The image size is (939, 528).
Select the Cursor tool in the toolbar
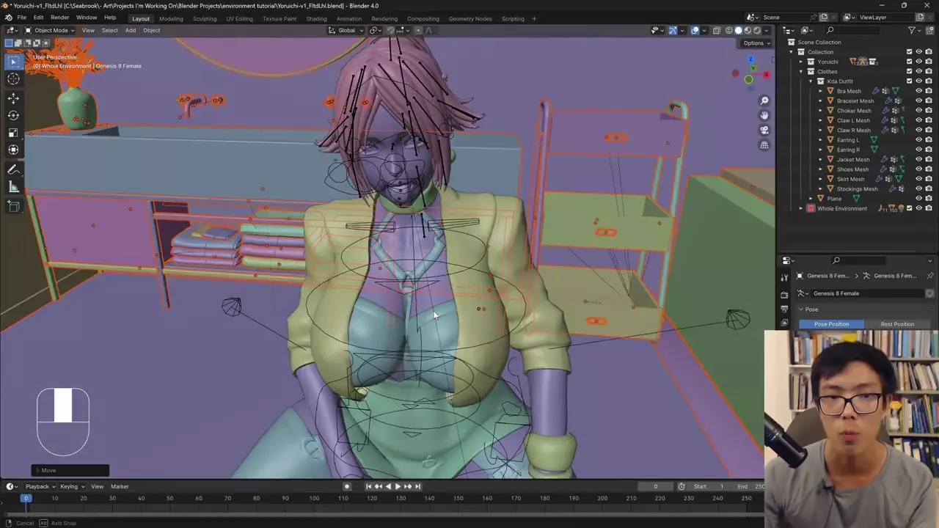click(x=13, y=79)
